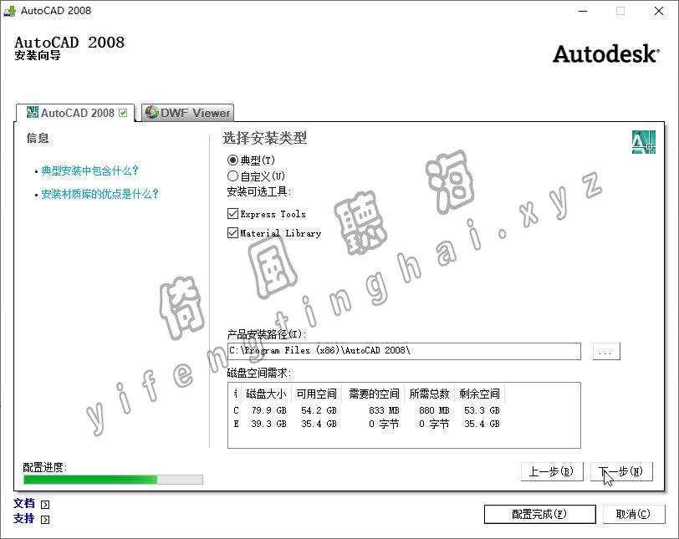Image resolution: width=679 pixels, height=539 pixels.
Task: Close the AutoCAD 2008 installer window
Action: (x=659, y=11)
